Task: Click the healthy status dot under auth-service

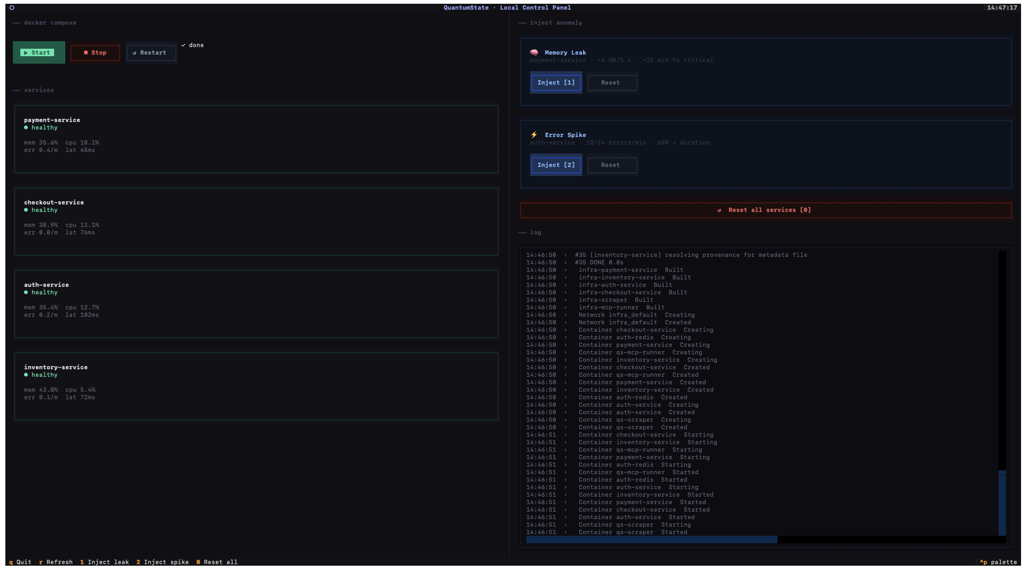Action: tap(26, 293)
